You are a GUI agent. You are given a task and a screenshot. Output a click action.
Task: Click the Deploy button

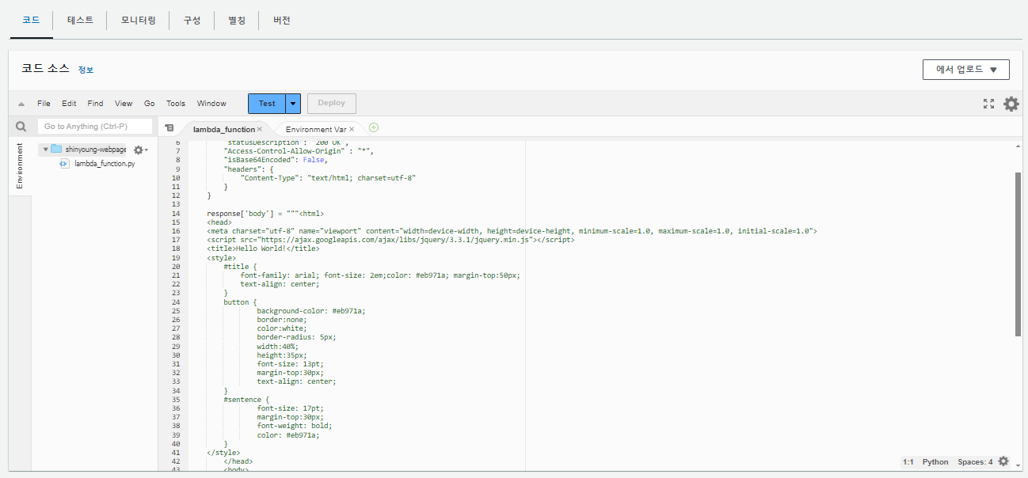(x=332, y=104)
